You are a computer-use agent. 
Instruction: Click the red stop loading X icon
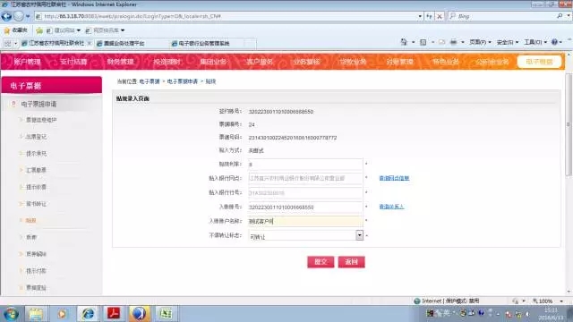[440, 16]
